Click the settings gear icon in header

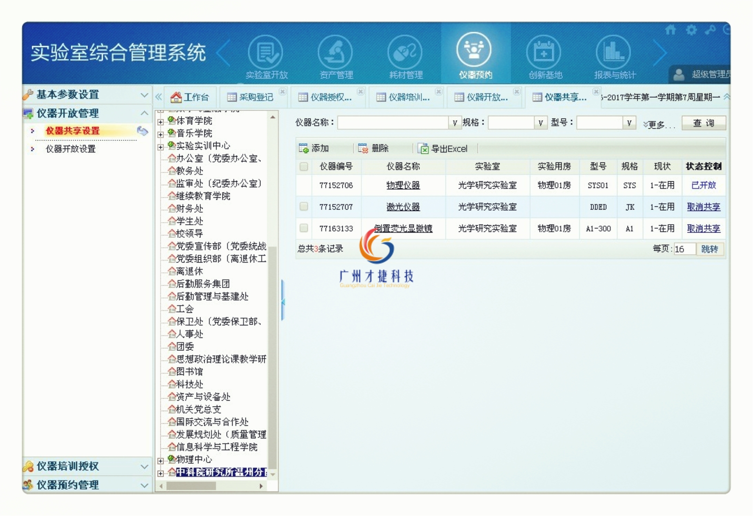point(691,30)
